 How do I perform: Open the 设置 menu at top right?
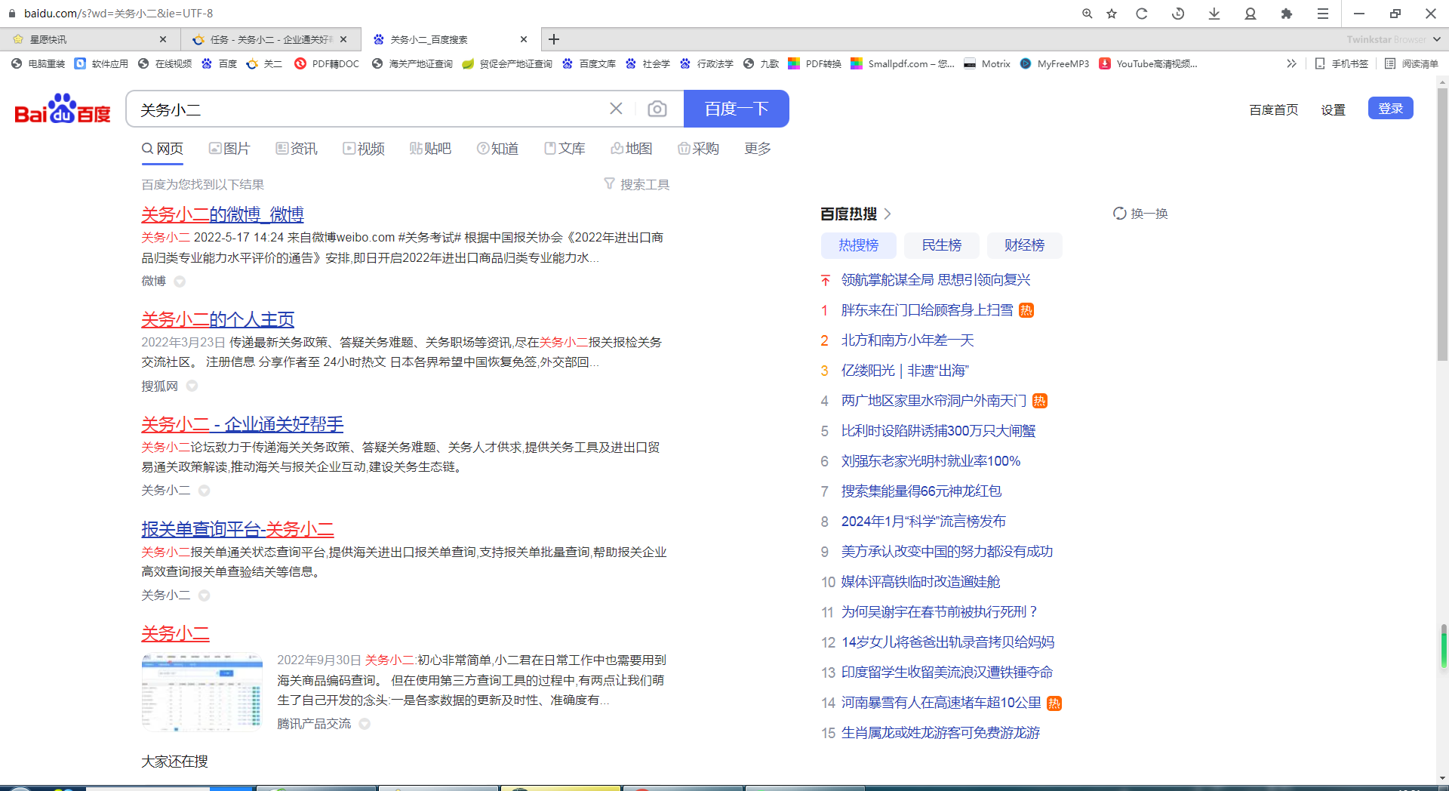coord(1334,109)
